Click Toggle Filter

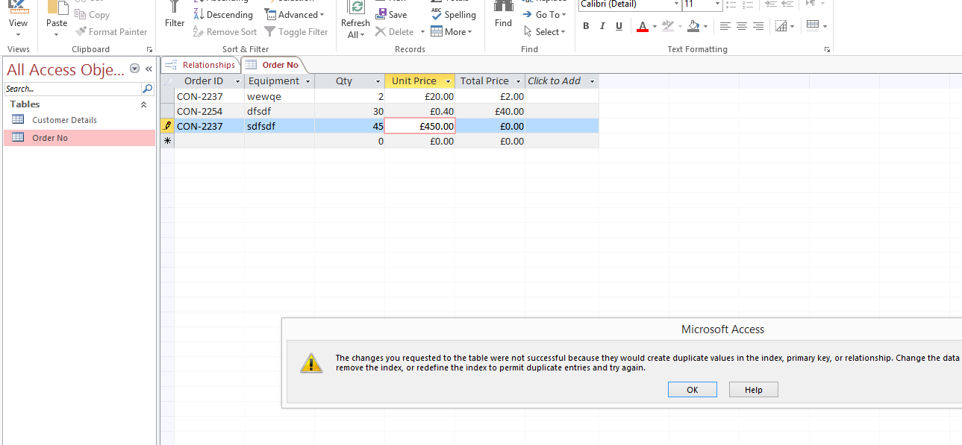tap(296, 32)
